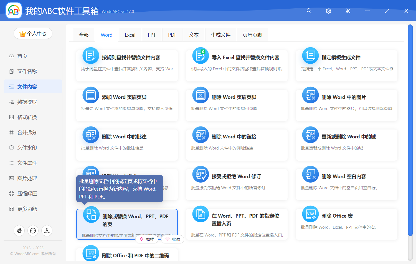Open the 个人中心 button

tap(33, 33)
